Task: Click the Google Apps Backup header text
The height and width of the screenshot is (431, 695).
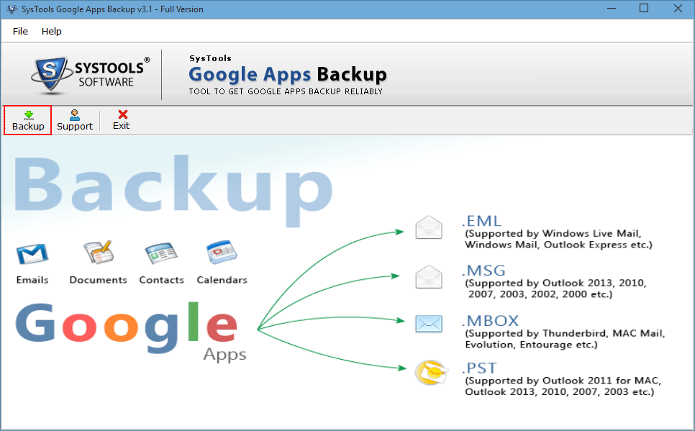Action: (x=288, y=74)
